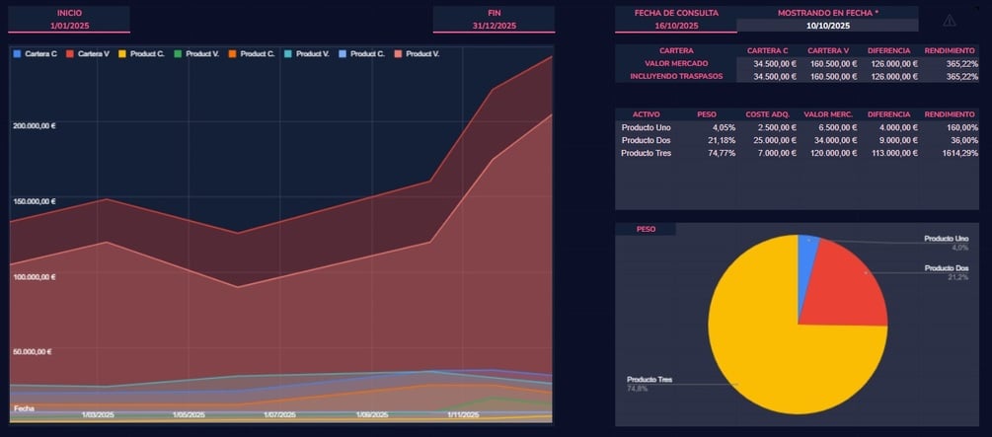This screenshot has width=992, height=437.
Task: Select the salmon Product V. legend entry
Action: [417, 53]
